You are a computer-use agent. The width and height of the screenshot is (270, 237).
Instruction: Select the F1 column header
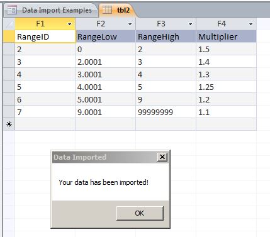pos(45,24)
